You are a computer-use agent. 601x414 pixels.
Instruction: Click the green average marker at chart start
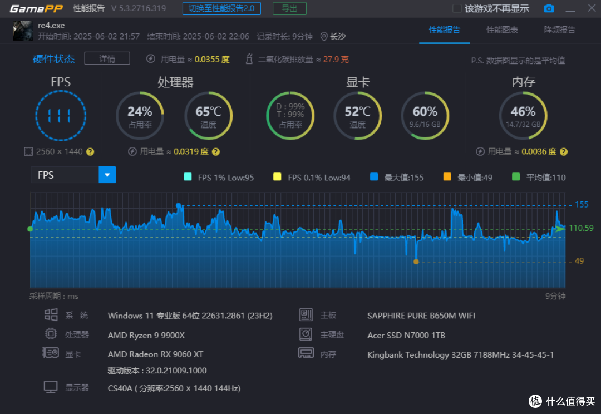coord(30,229)
